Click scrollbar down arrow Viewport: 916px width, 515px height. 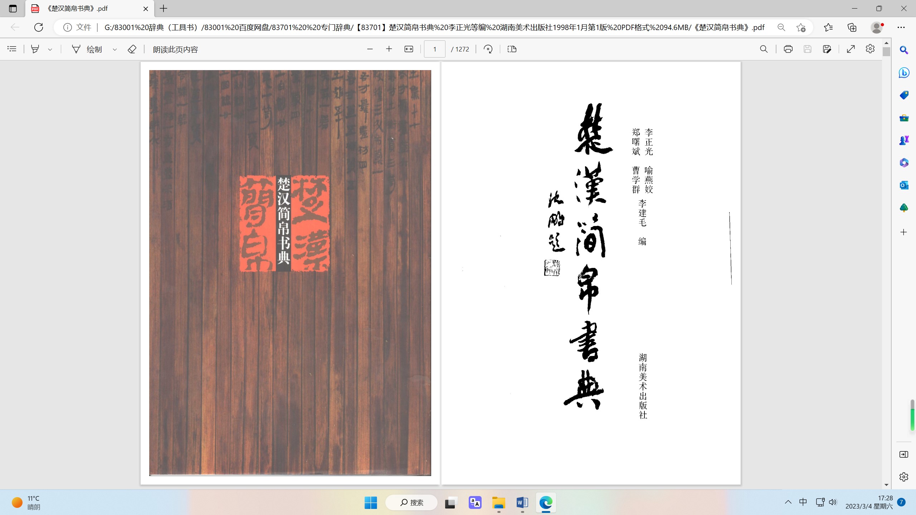coord(886,485)
